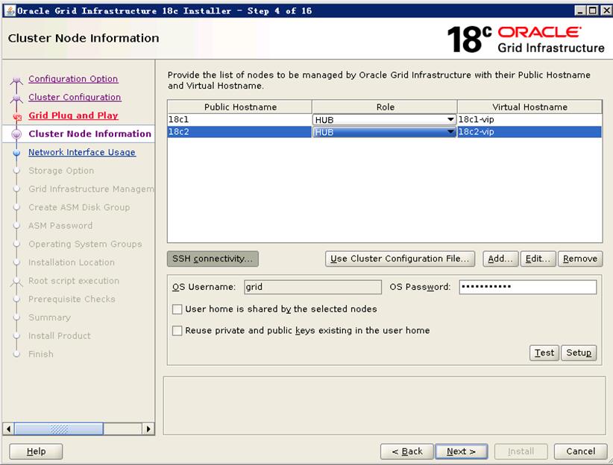Viewport: 613px width, 465px height.
Task: Click the Grid Plug and Play error icon
Action: pyautogui.click(x=17, y=116)
